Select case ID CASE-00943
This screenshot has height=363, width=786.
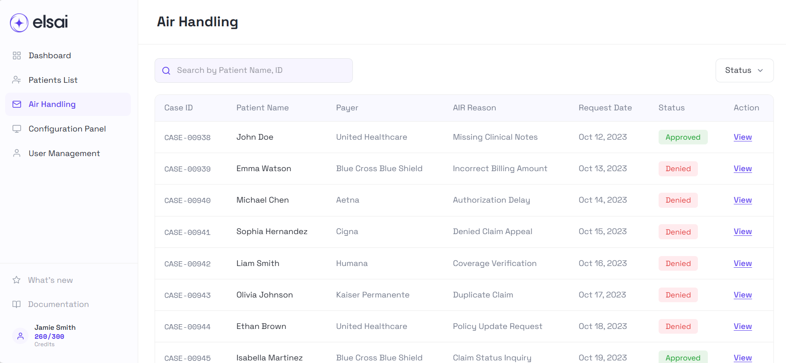[187, 295]
